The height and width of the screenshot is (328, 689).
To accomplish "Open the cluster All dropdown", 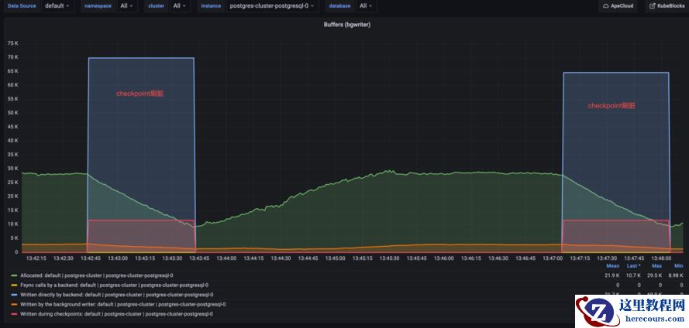I will (x=181, y=5).
